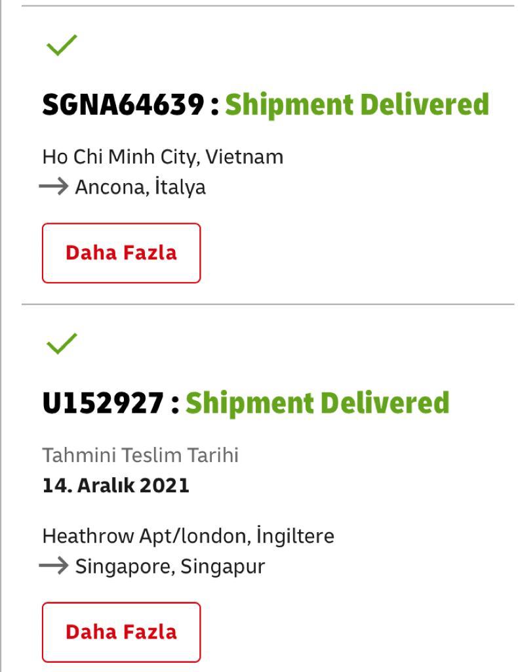Image resolution: width=518 pixels, height=672 pixels.
Task: Tap the origin Ho Chi Minh City, Vietnam
Action: (x=163, y=157)
